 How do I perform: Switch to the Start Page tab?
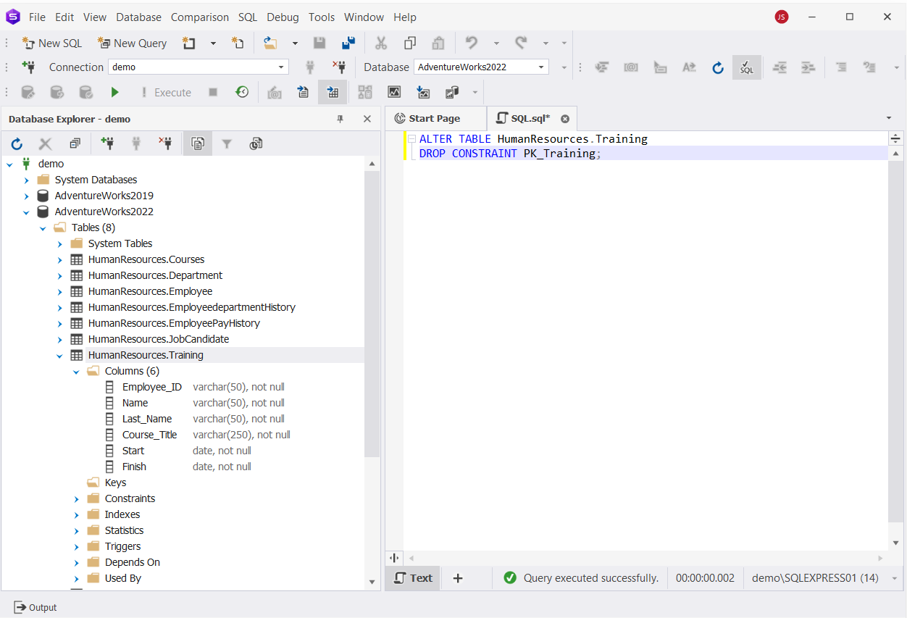[x=435, y=119]
